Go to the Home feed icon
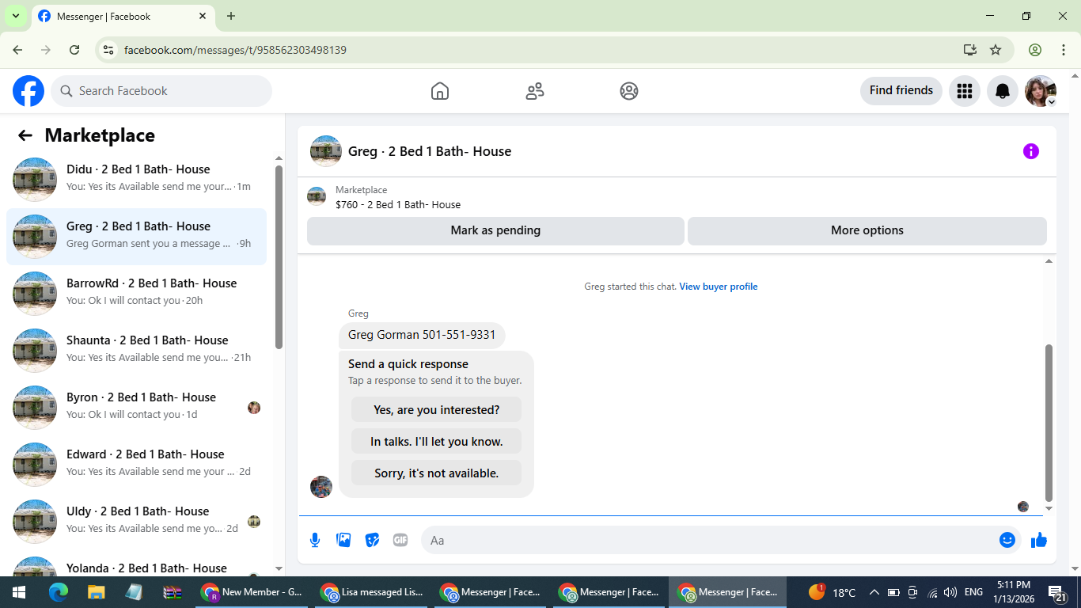This screenshot has height=608, width=1081. [x=440, y=91]
